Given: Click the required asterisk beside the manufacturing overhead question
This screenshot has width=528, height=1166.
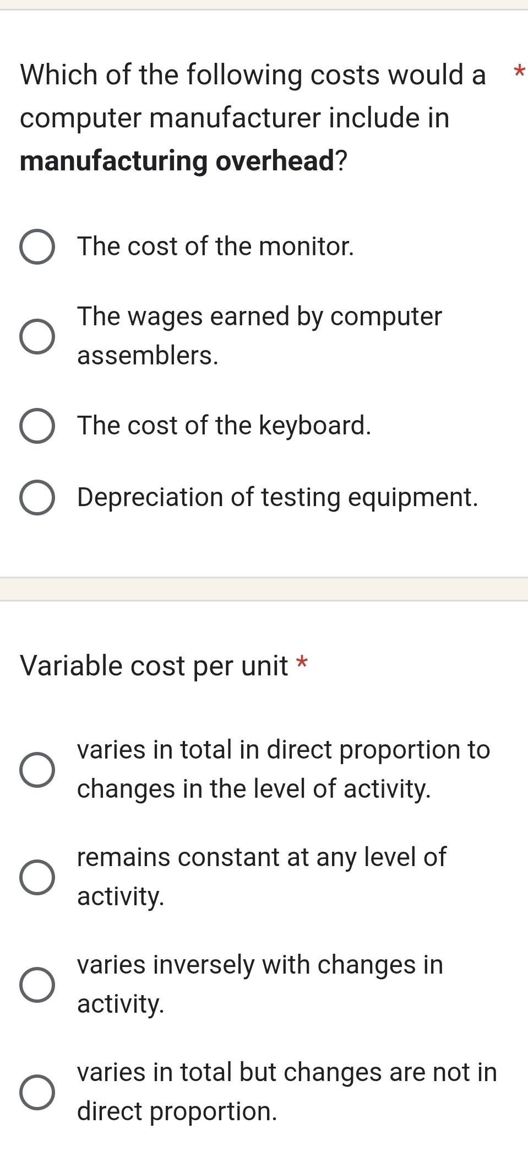Looking at the screenshot, I should coord(519,71).
